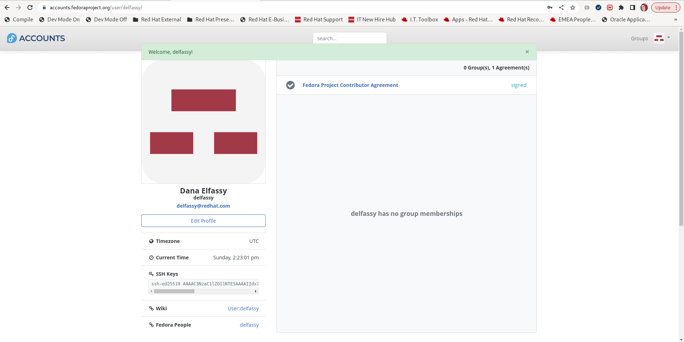
Task: Open the password key icon in address bar
Action: tap(550, 7)
